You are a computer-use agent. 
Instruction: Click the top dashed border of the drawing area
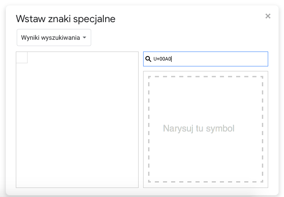pyautogui.click(x=205, y=77)
